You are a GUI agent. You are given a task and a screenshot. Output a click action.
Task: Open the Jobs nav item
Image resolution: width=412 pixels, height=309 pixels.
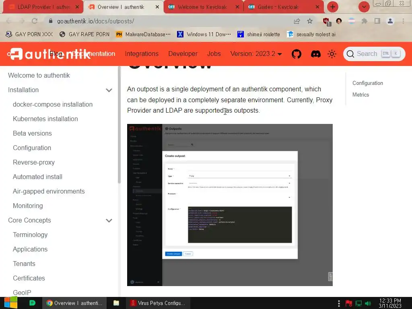tap(214, 54)
